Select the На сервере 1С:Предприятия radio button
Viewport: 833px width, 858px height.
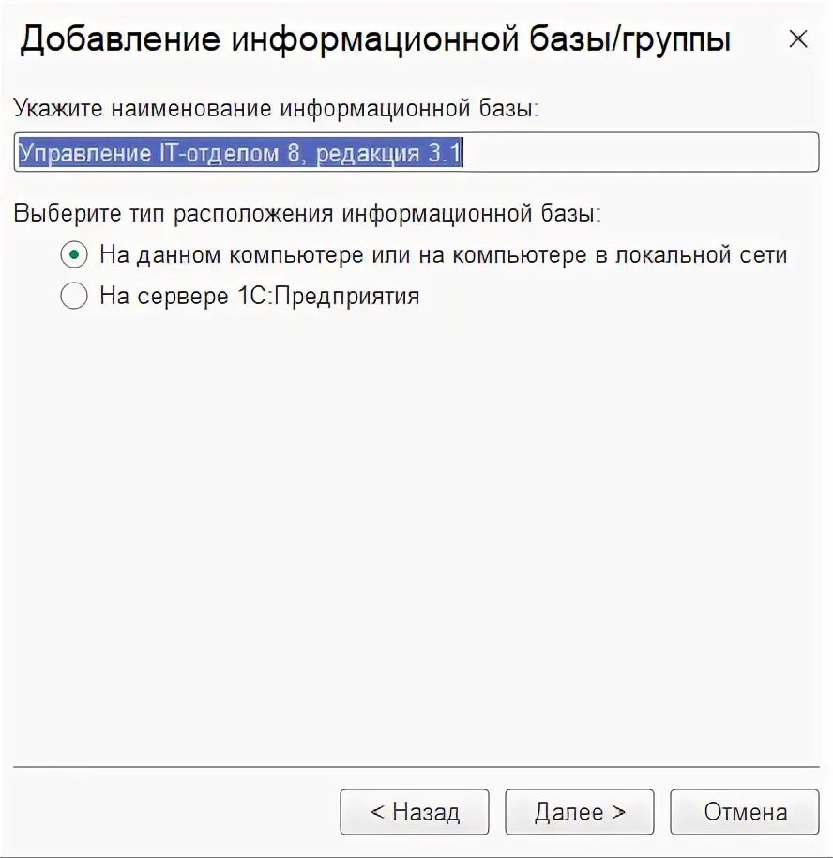pos(74,296)
